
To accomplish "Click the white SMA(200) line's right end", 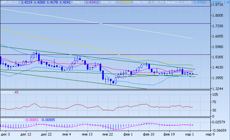I will (192, 38).
